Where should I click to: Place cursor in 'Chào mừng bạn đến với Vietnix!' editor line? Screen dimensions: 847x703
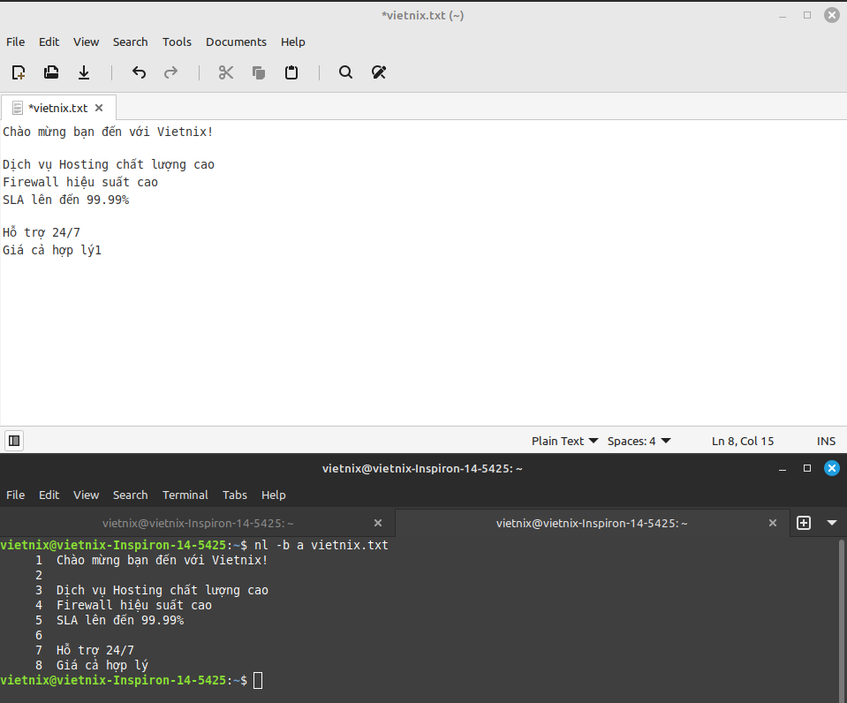[x=108, y=132]
